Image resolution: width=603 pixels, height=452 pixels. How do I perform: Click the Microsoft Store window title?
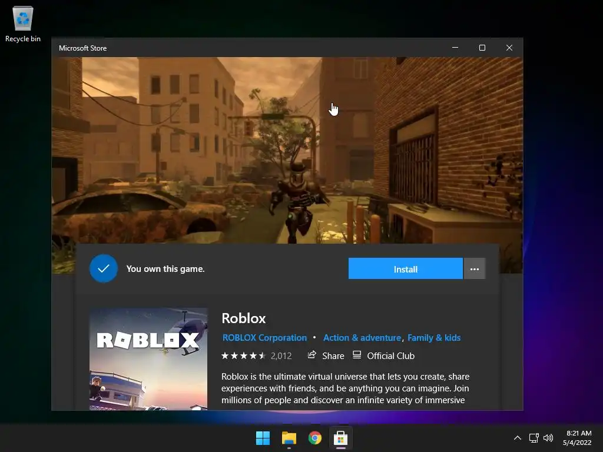click(82, 48)
